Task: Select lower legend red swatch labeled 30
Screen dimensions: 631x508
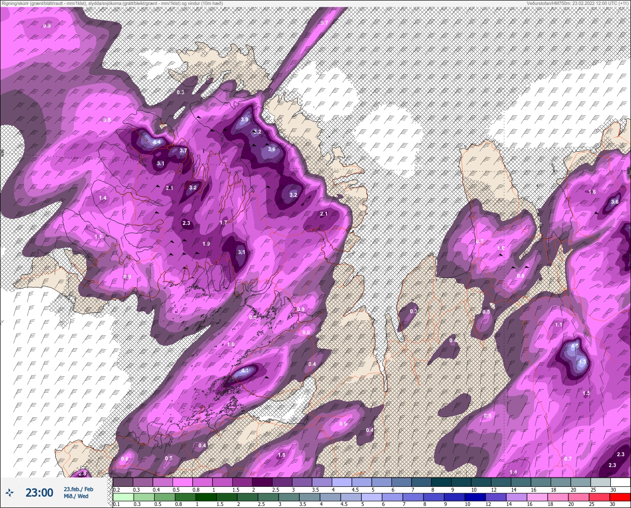Action: 620,497
